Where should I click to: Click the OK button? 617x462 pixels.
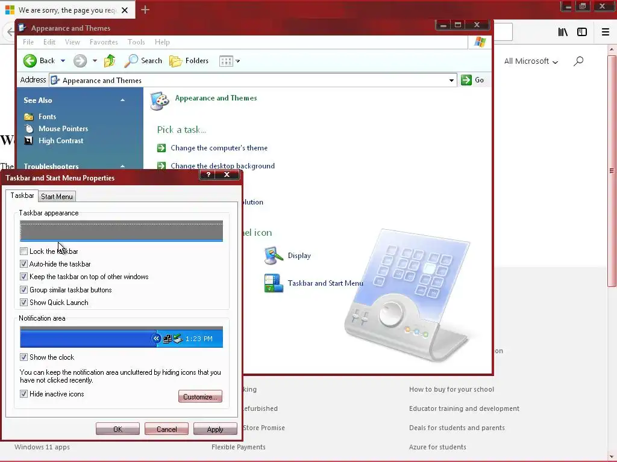117,429
